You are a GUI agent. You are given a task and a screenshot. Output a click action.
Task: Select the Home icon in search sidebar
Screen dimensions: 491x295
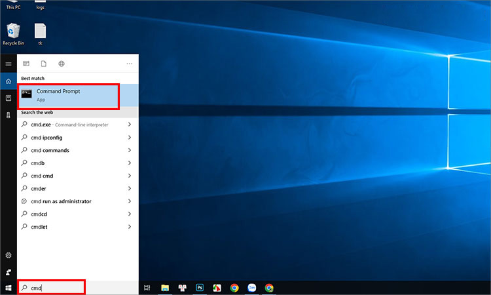[x=9, y=81]
